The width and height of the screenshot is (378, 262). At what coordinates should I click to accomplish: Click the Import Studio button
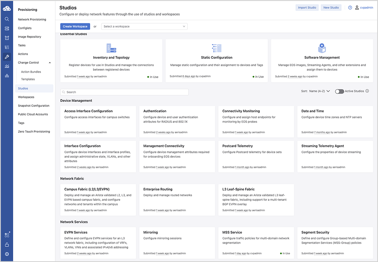[x=307, y=7]
